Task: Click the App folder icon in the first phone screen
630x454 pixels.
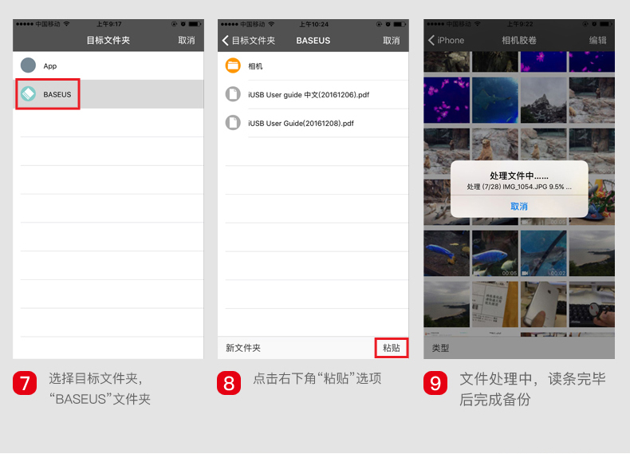Action: pyautogui.click(x=28, y=65)
